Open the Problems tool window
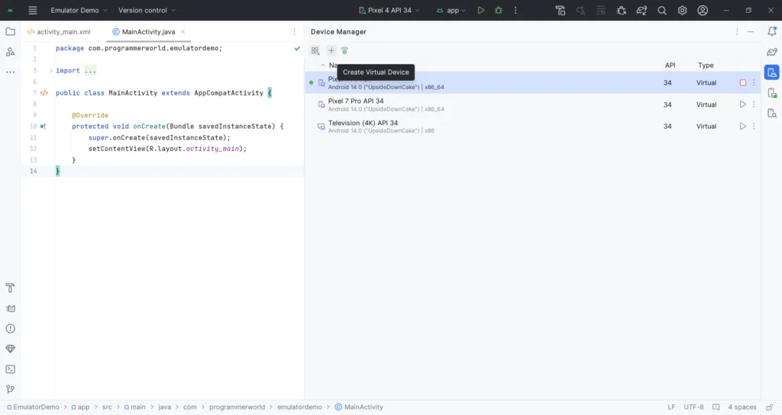782x415 pixels. click(10, 329)
